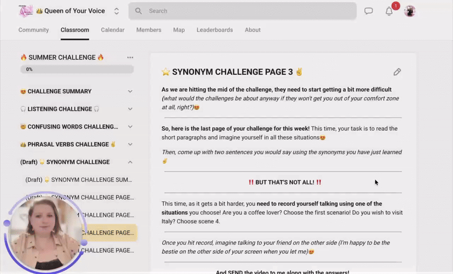This screenshot has height=274, width=453.
Task: Open the Synonym Challenge Sum... draft lesson
Action: (79, 179)
